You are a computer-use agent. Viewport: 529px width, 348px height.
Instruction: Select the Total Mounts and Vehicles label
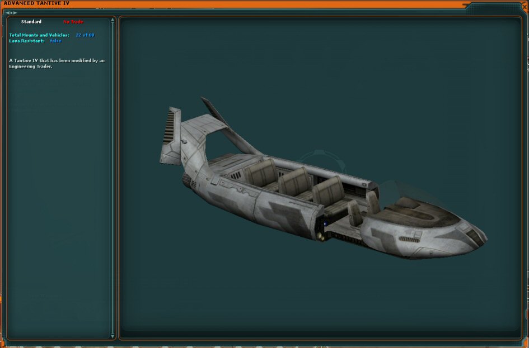click(x=39, y=35)
